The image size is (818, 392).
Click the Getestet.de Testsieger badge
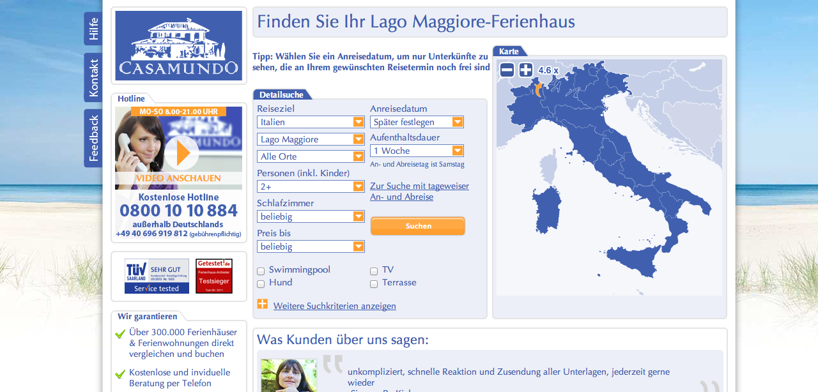click(214, 276)
